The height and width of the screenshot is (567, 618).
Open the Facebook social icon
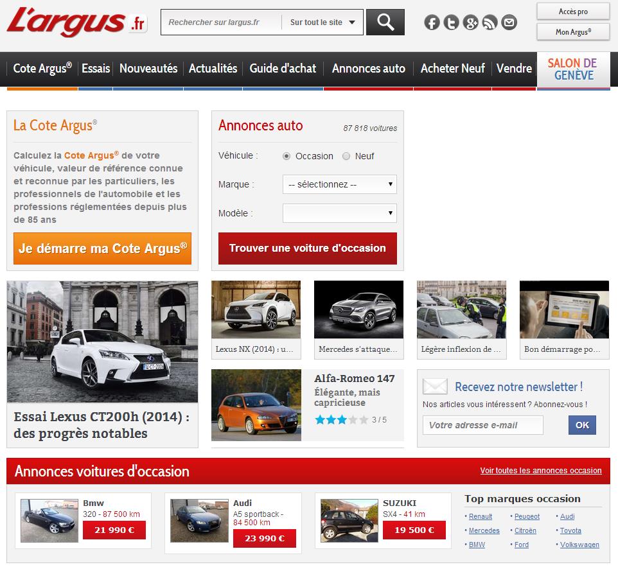pyautogui.click(x=432, y=23)
